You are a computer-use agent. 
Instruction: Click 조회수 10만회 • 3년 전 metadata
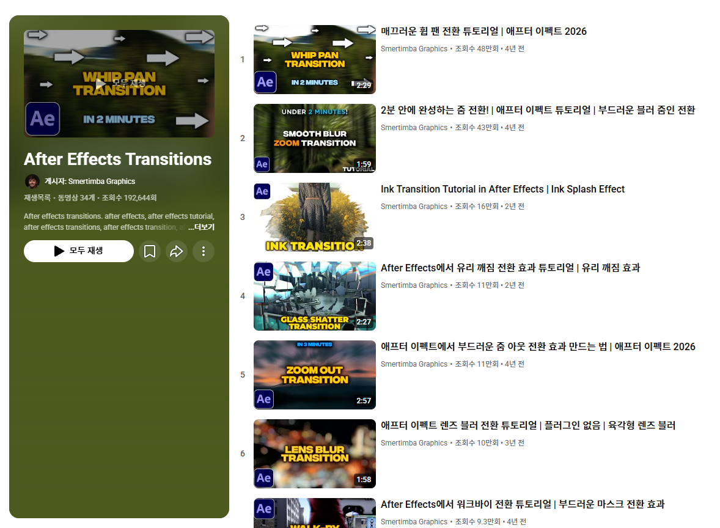coord(490,443)
